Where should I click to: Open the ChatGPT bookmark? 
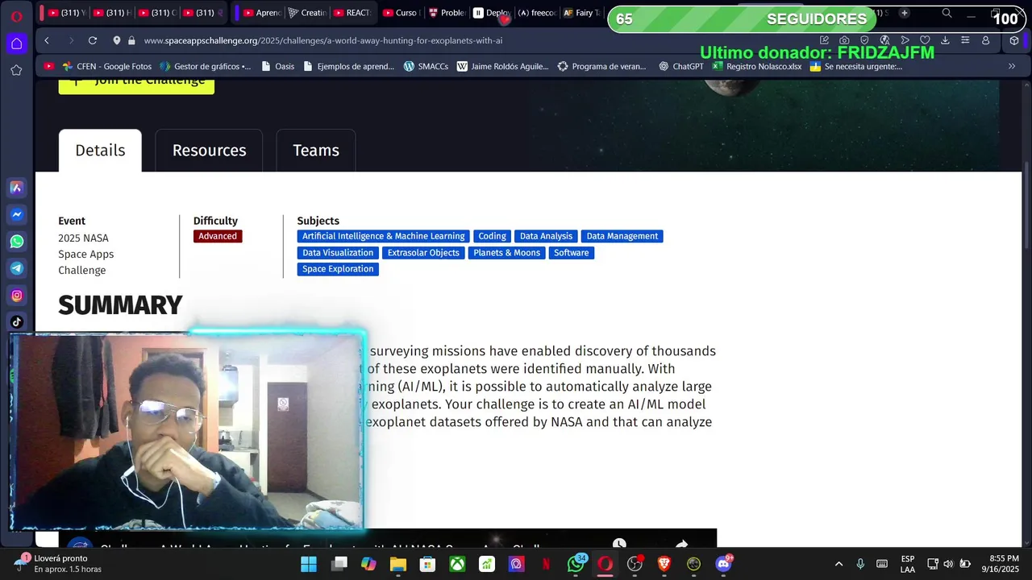[x=681, y=66]
